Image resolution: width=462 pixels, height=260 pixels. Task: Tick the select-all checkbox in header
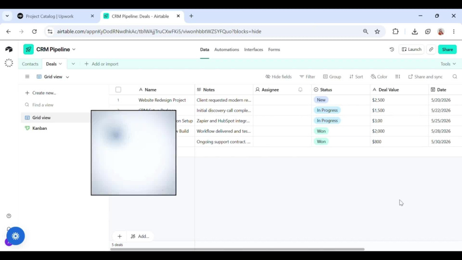118,90
